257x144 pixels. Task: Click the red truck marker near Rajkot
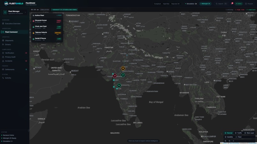(x=115, y=76)
